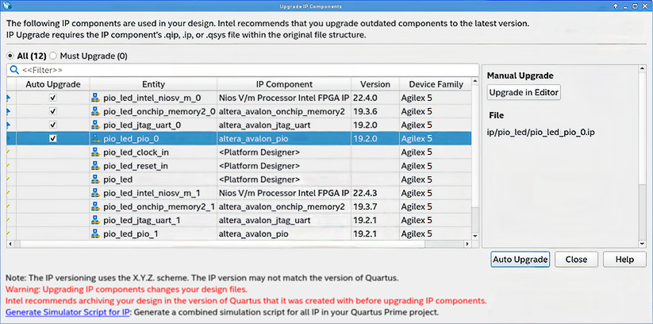Select the All (12) radio option
This screenshot has height=324, width=653.
(x=11, y=56)
